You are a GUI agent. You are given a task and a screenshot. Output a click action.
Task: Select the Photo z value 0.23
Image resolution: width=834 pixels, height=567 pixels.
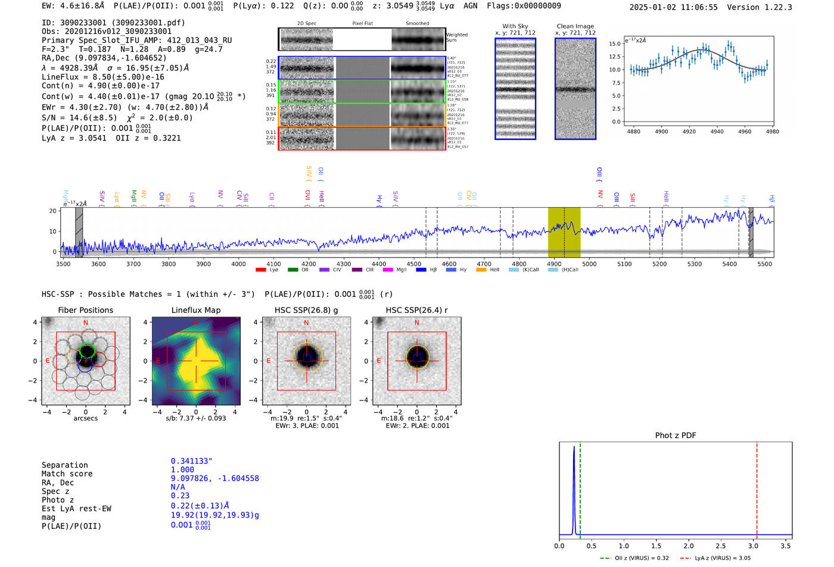tap(181, 496)
